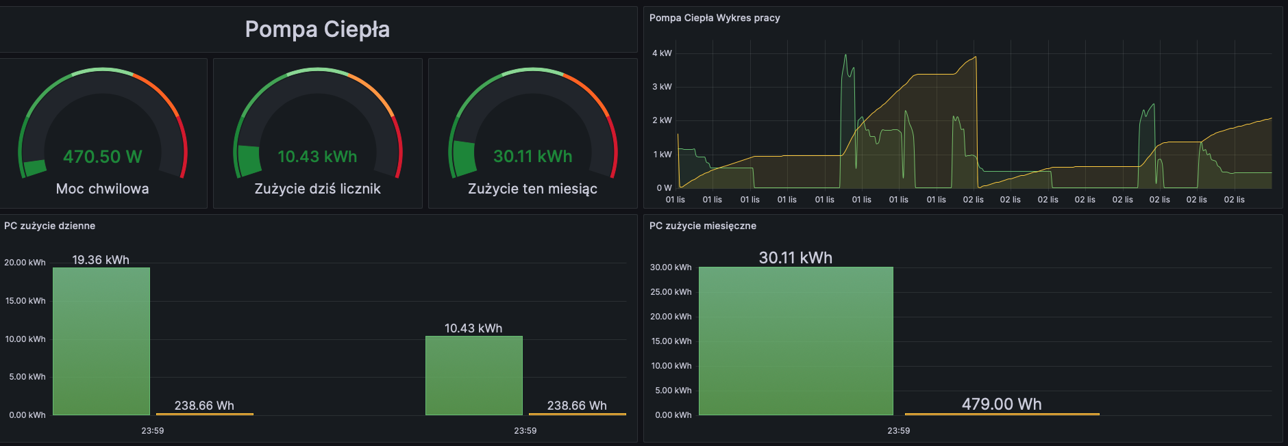Click the 4 kW label on the work chart axis
Viewport: 1288px width, 446px height.
(x=662, y=53)
